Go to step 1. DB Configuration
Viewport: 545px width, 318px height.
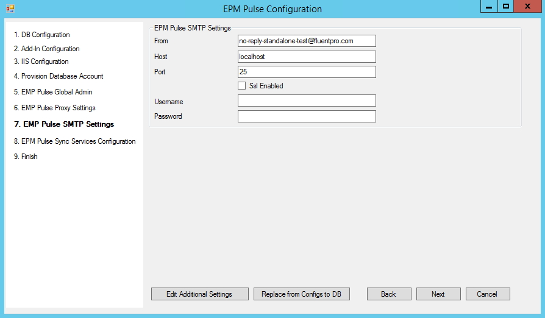(41, 35)
